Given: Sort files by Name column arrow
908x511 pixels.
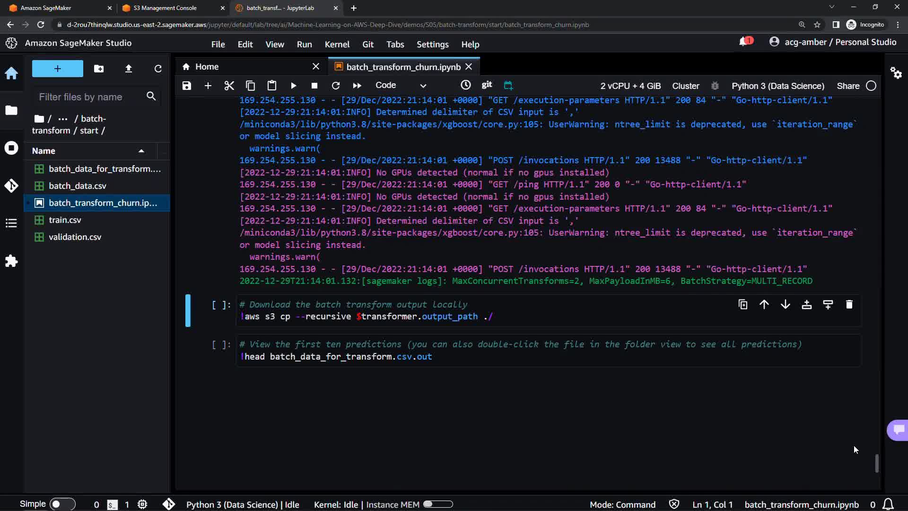Looking at the screenshot, I should pyautogui.click(x=141, y=151).
